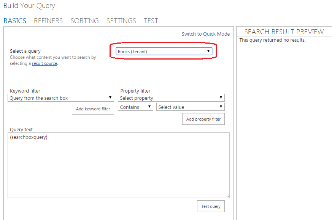
Task: Select the TEST tab
Action: tap(151, 21)
